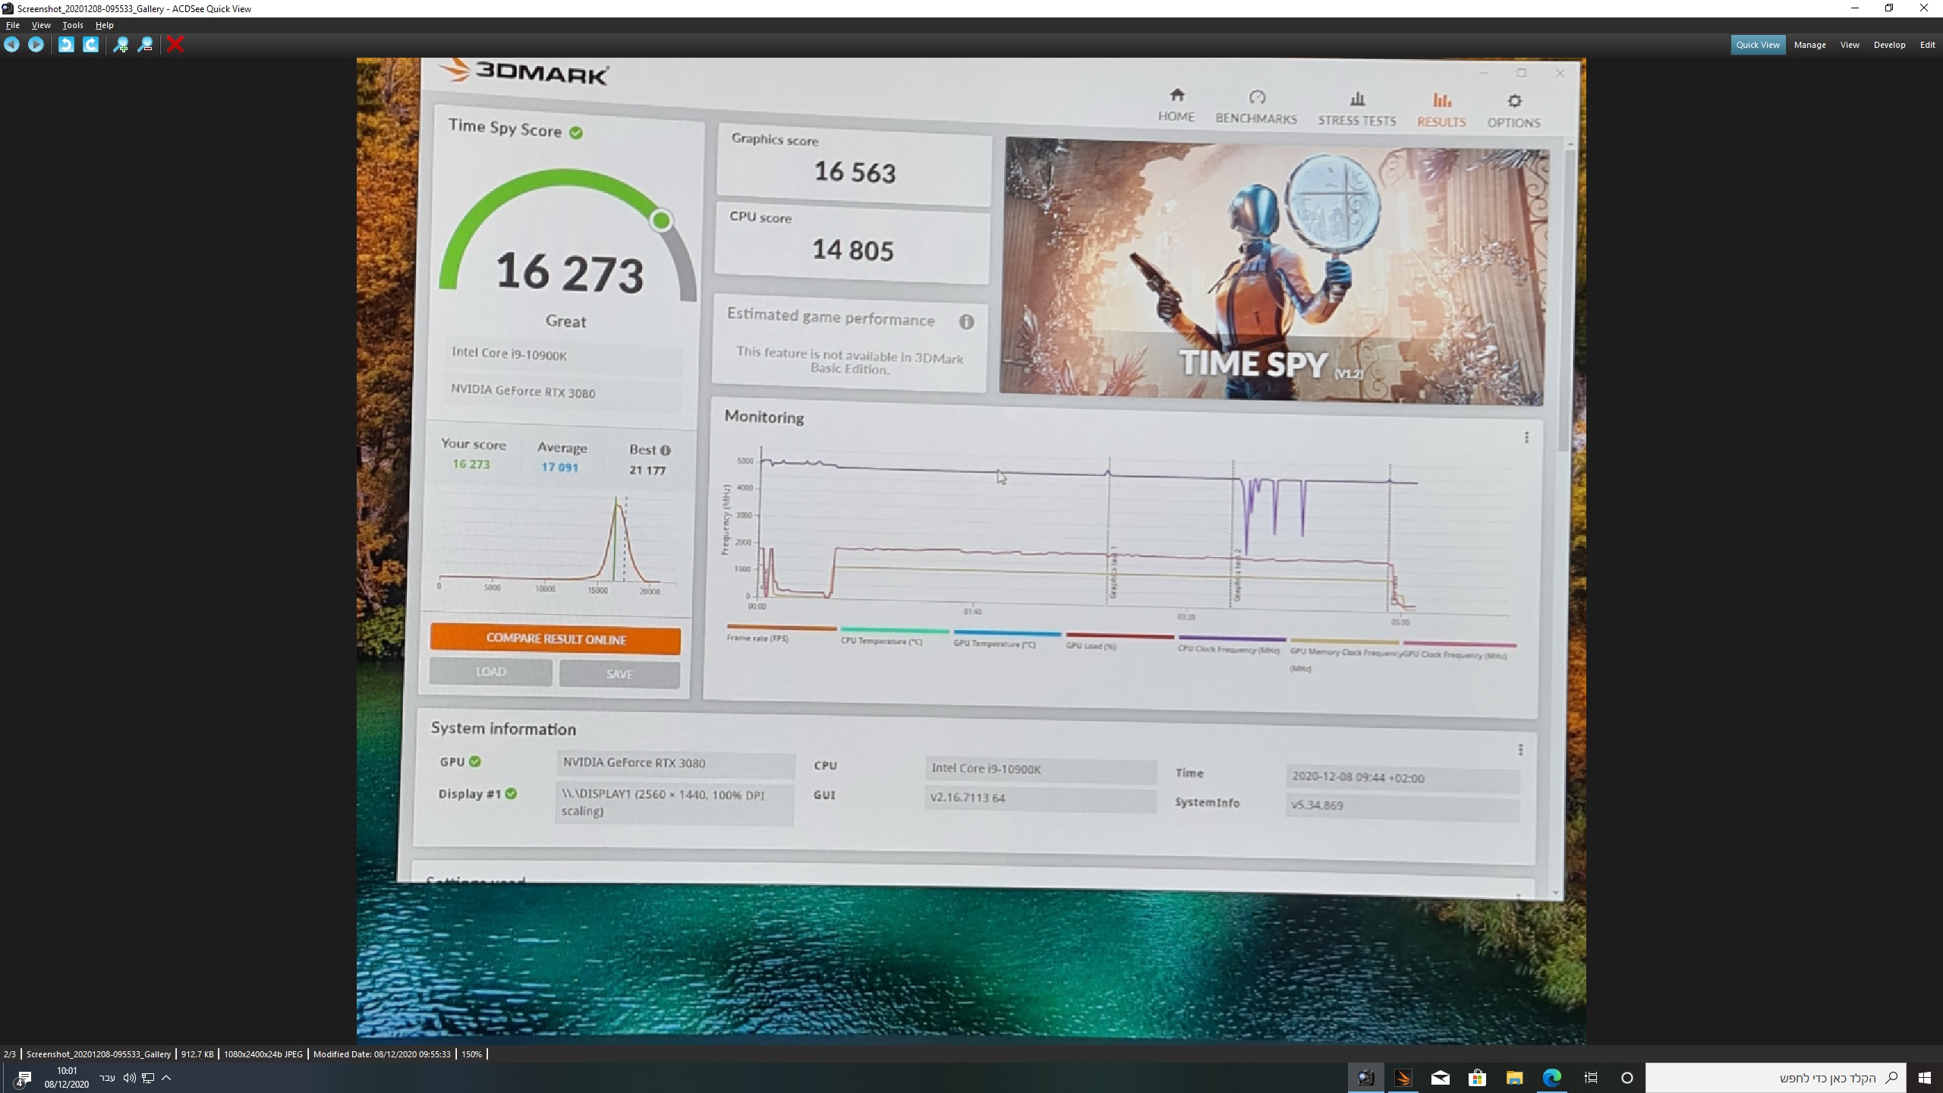The height and width of the screenshot is (1093, 1943).
Task: Click the Time Spy Score checkmark circle
Action: point(578,131)
